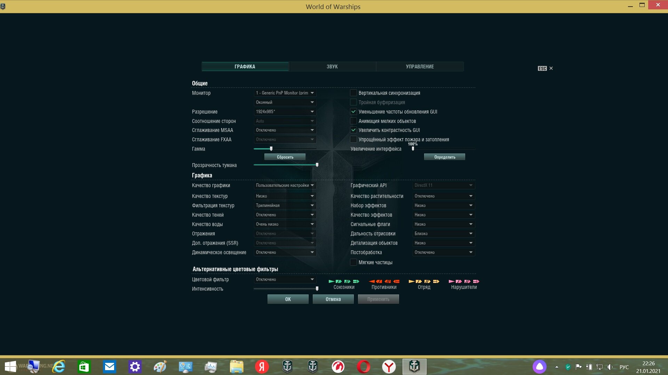Expand Дальность отрисовки dropdown
668x375 pixels.
pos(444,234)
